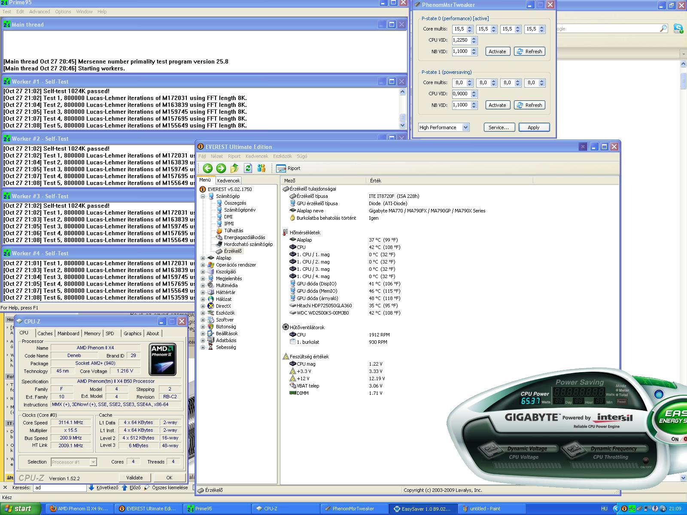Switch to untitled - Paint in taskbar

point(492,509)
